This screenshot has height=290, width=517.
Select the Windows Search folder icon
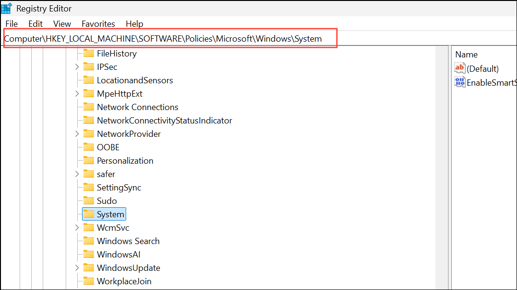point(89,241)
